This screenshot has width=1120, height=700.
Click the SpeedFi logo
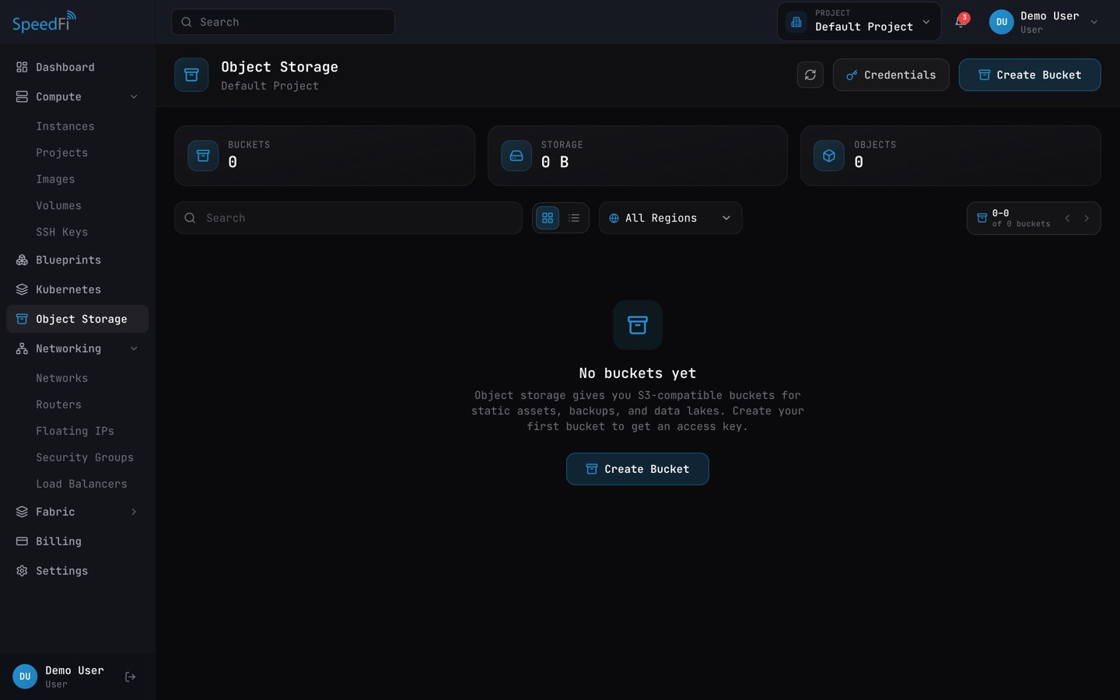tap(44, 22)
